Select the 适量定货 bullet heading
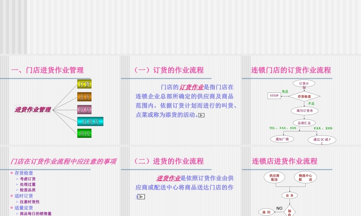Image resolution: width=361 pixels, height=216 pixels. click(x=24, y=208)
